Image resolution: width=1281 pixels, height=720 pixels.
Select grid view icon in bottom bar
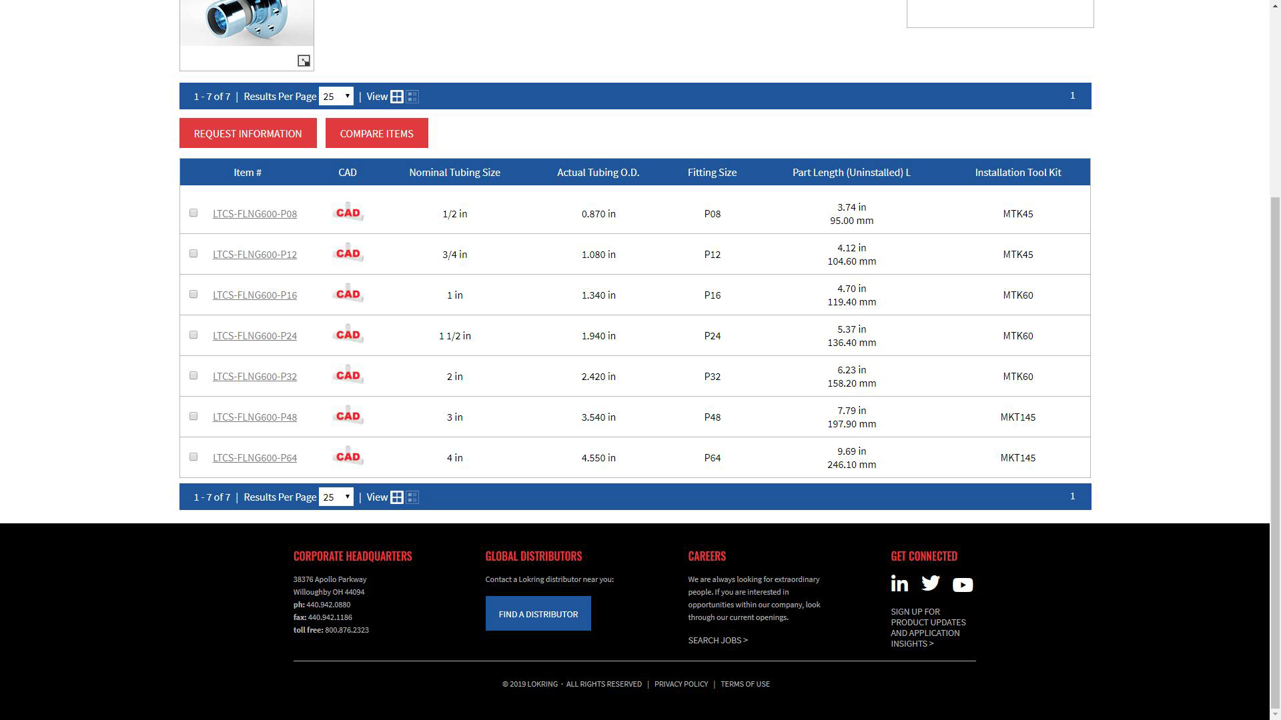tap(397, 497)
